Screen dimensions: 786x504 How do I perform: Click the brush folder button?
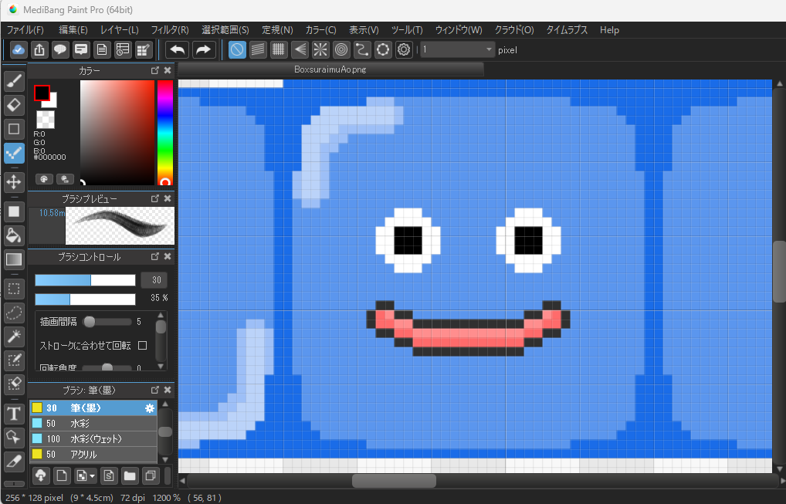(130, 475)
